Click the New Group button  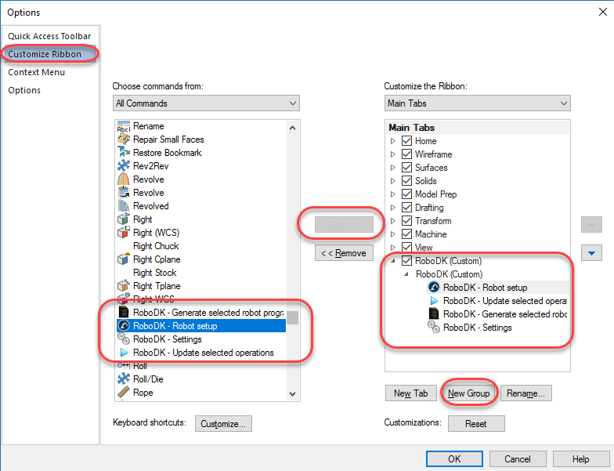[468, 393]
